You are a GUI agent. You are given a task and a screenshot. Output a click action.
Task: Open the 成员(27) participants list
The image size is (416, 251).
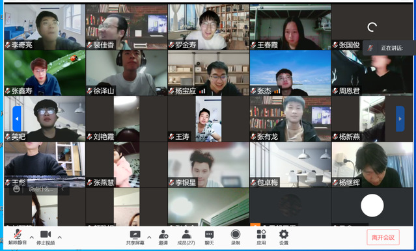[186, 237]
